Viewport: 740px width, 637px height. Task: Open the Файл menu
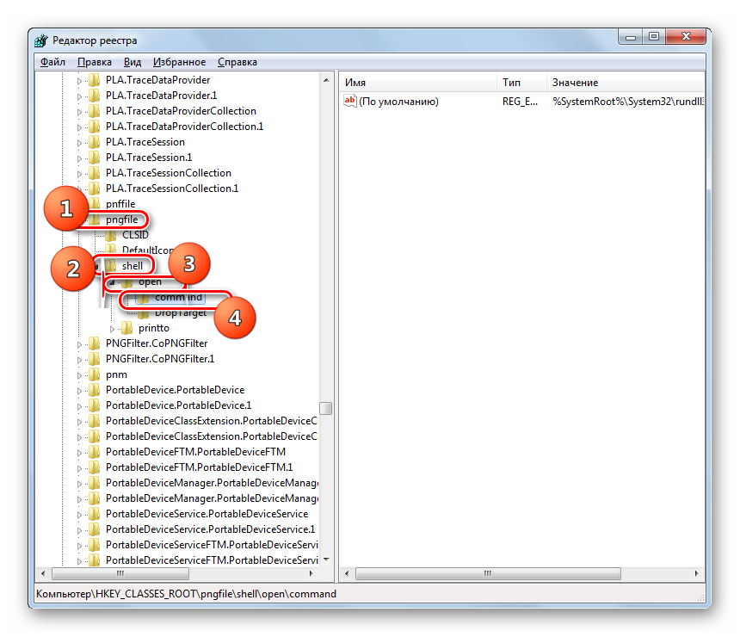[x=52, y=62]
